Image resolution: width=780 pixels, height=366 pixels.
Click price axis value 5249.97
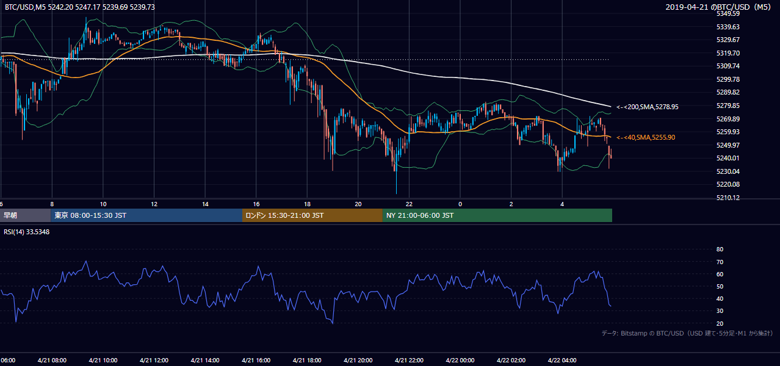coord(728,145)
